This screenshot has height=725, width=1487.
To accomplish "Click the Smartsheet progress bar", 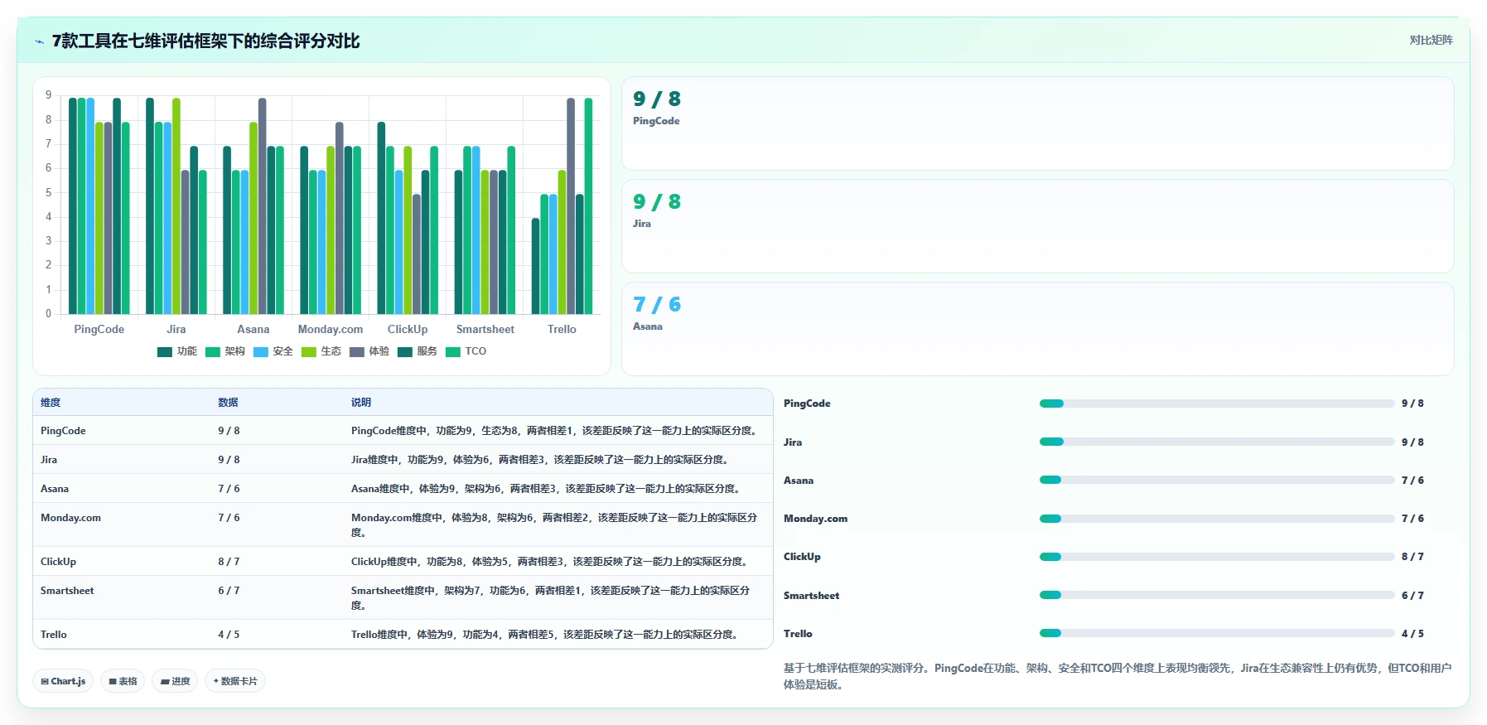I will 1217,595.
